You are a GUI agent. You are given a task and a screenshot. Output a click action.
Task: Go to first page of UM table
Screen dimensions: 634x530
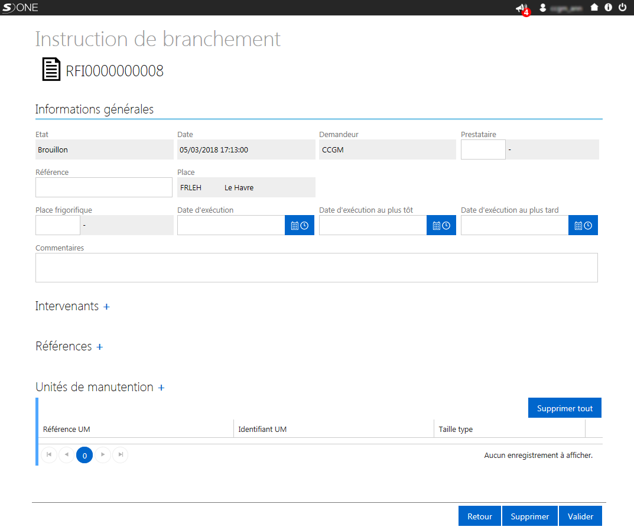(49, 455)
